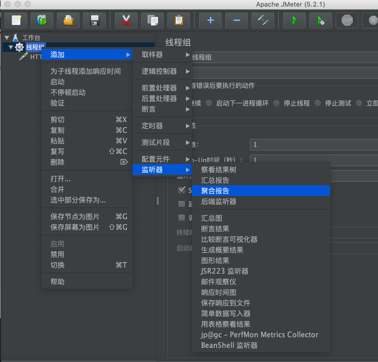Choose 禁用 in context menu
Screen dimensions: 378x362
point(87,254)
